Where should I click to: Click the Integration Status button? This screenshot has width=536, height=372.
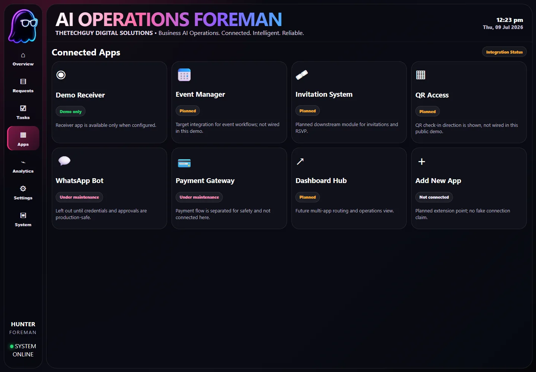(x=504, y=52)
